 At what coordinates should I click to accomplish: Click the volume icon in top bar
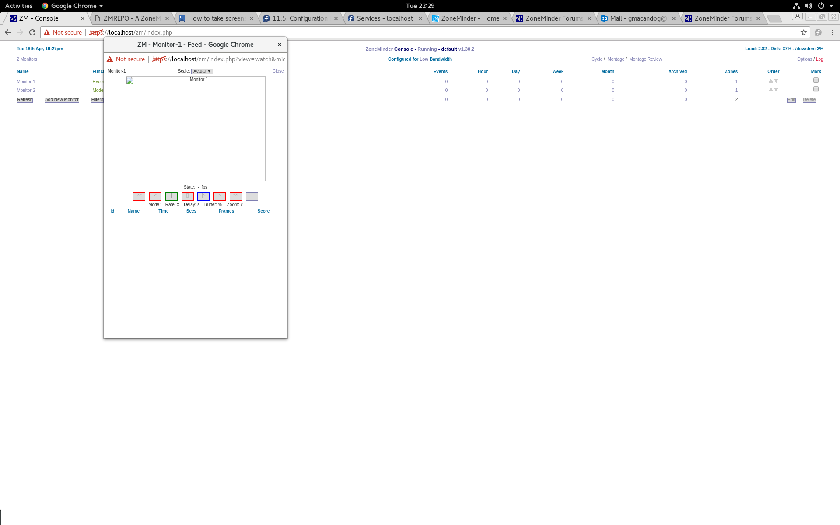click(x=808, y=6)
